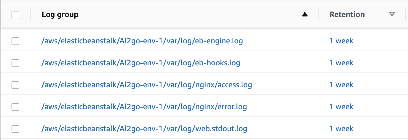408x140 pixels.
Task: Change the 1 week retention of nginx/access.log
Action: pyautogui.click(x=341, y=85)
